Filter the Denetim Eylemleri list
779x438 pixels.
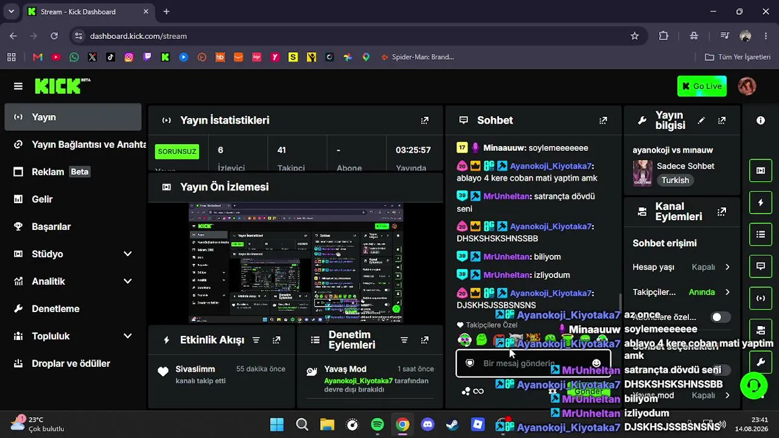(404, 340)
